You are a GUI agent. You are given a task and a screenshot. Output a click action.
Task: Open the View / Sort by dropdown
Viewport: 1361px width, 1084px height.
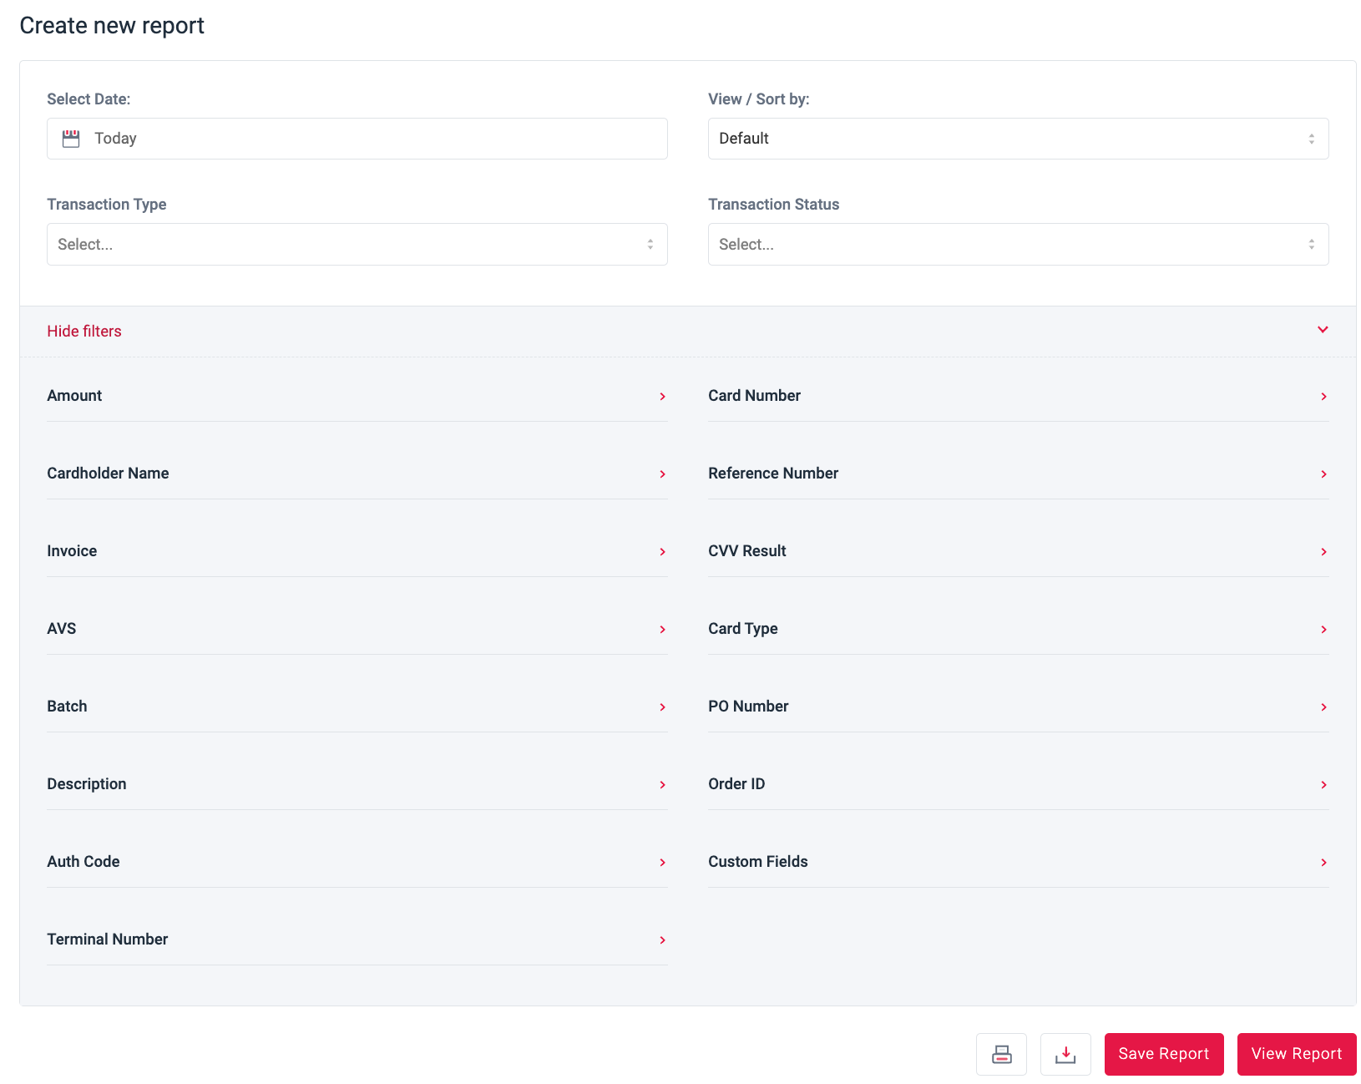click(1018, 139)
